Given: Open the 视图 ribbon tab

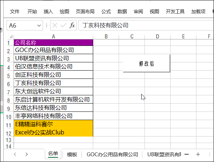Looking at the screenshot, I should [x=154, y=11].
